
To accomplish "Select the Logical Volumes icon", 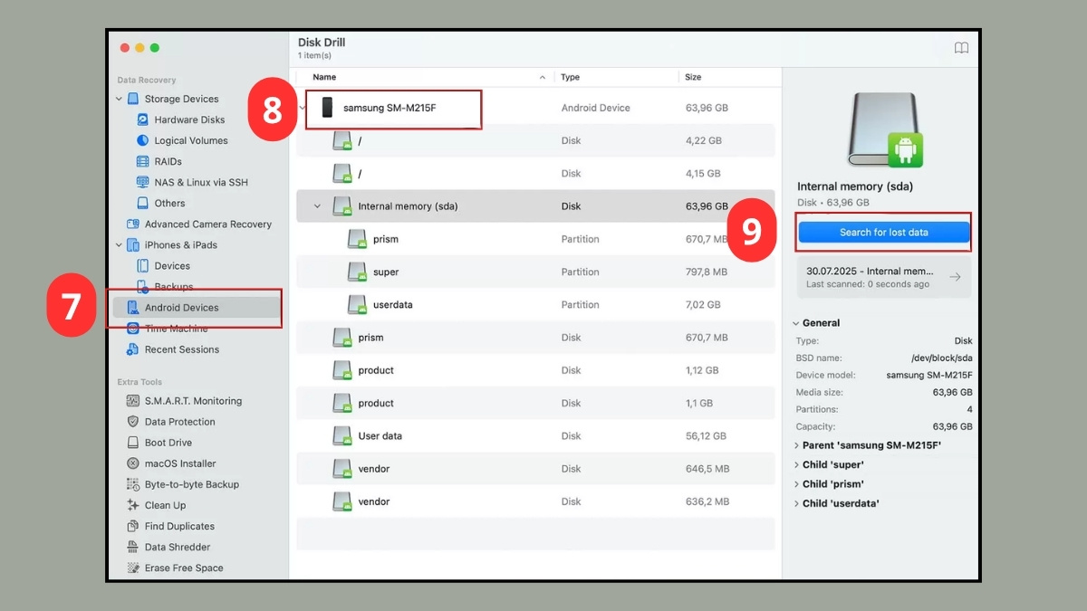I will (142, 140).
